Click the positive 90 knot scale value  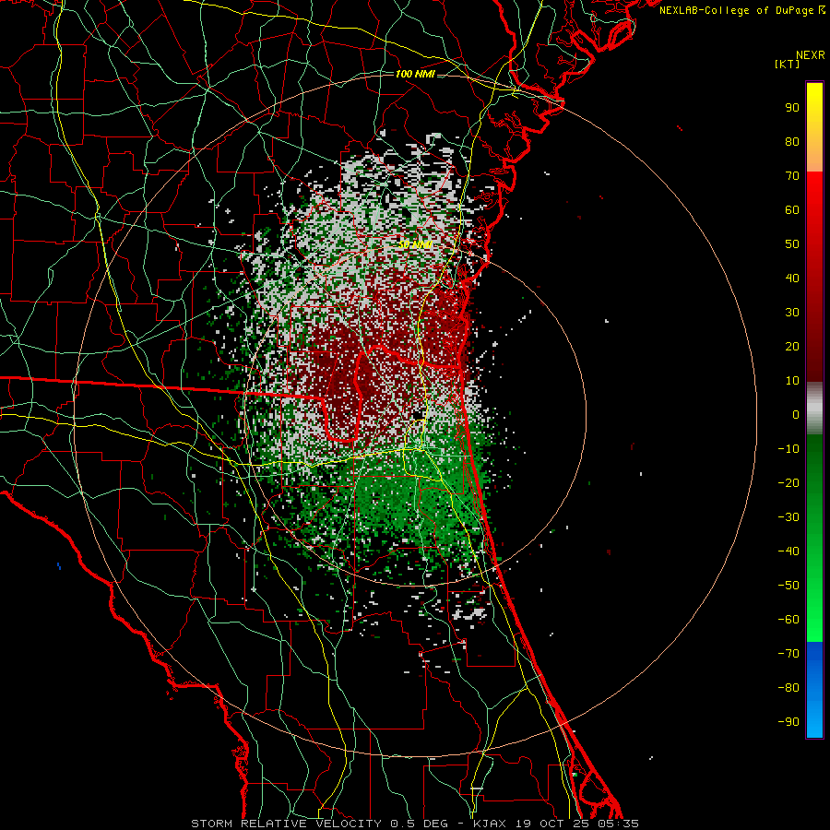[x=792, y=108]
